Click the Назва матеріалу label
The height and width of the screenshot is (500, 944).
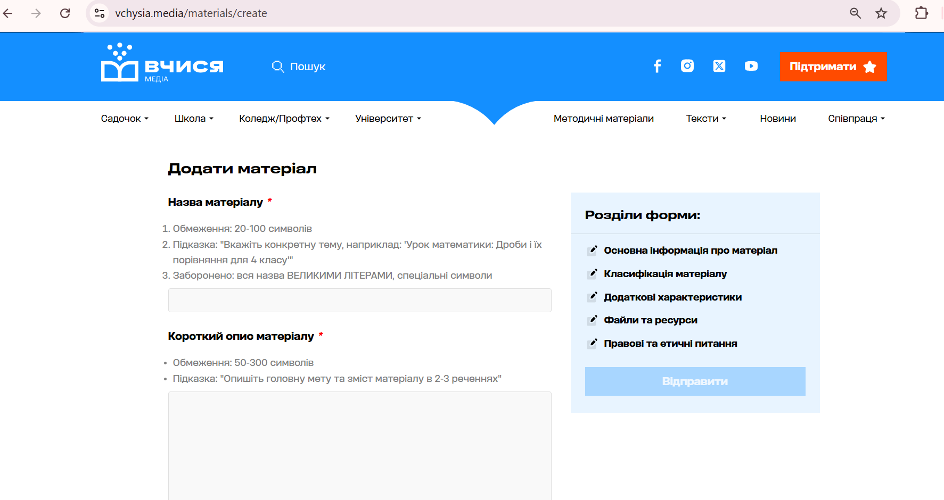pos(215,202)
